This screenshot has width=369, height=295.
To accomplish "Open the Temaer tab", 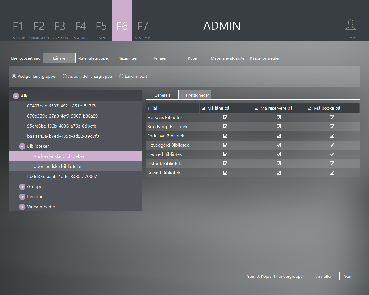I will (160, 58).
